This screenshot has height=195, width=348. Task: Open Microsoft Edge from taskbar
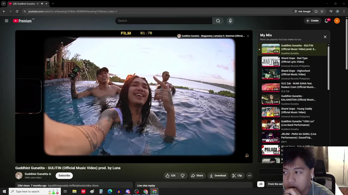point(110,191)
